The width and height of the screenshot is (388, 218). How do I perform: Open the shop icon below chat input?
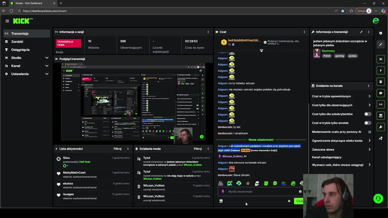[x=221, y=201]
